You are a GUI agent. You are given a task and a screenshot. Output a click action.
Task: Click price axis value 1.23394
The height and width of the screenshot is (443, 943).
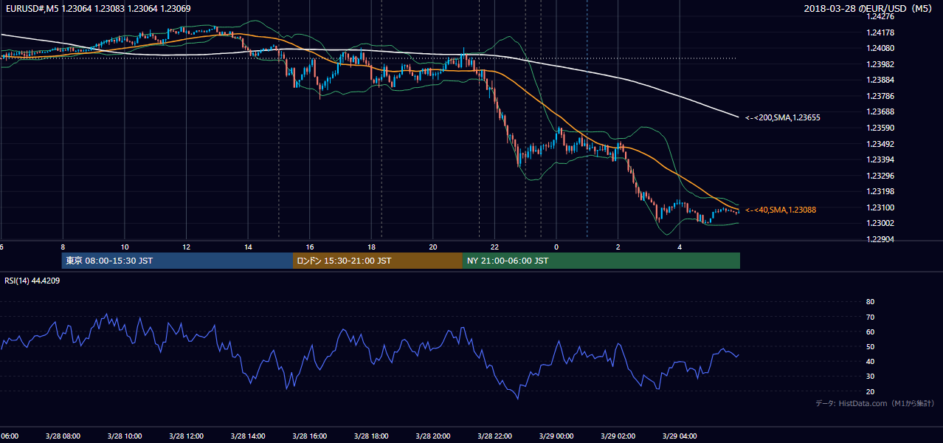(x=880, y=159)
